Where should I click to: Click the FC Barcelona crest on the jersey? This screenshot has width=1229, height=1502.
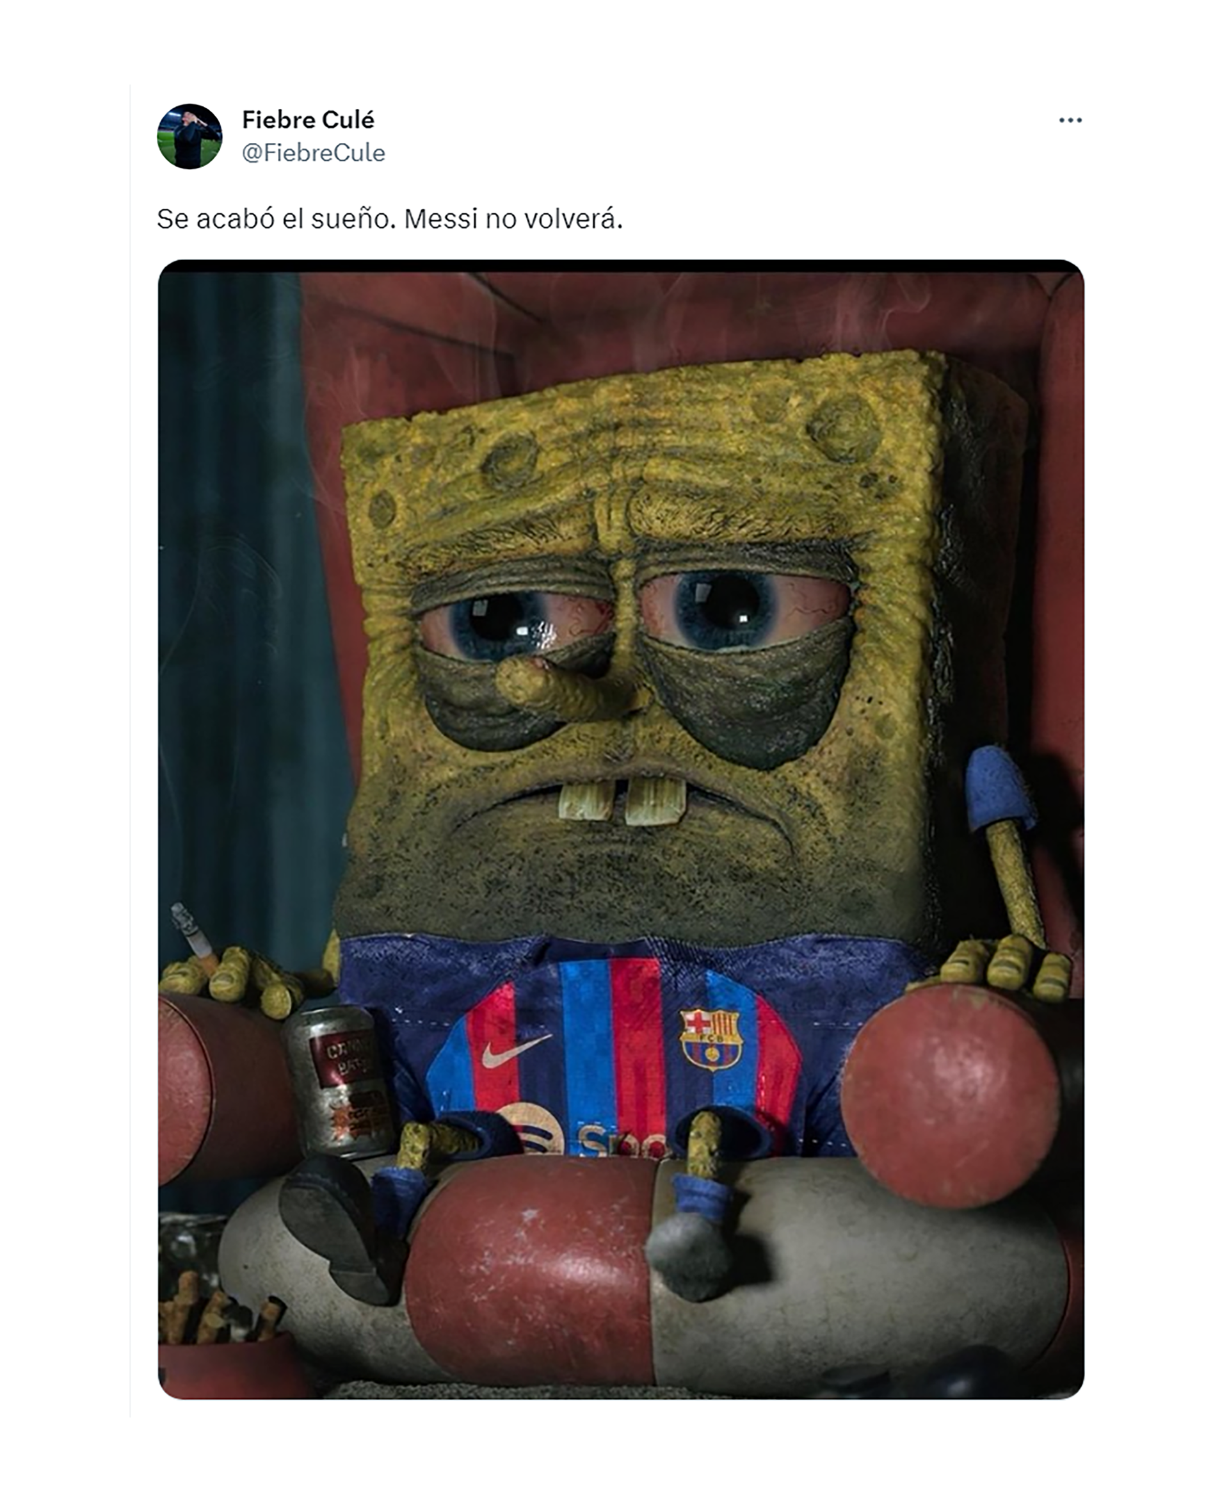(x=709, y=1040)
